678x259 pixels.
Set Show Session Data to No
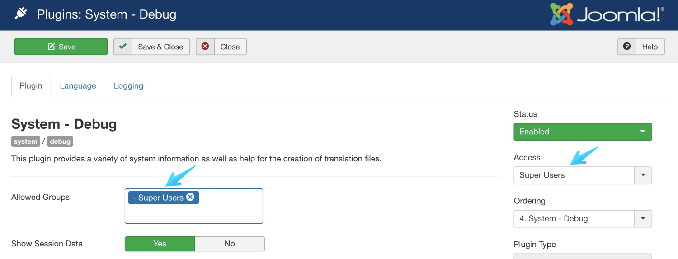click(230, 244)
